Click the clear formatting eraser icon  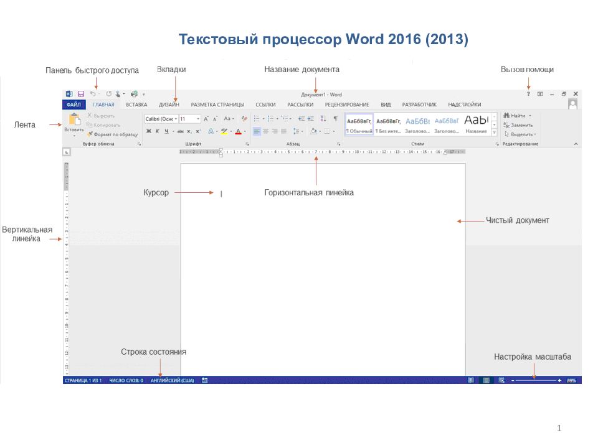[x=244, y=119]
